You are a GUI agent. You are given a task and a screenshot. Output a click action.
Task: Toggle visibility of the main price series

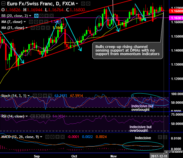[83, 4]
